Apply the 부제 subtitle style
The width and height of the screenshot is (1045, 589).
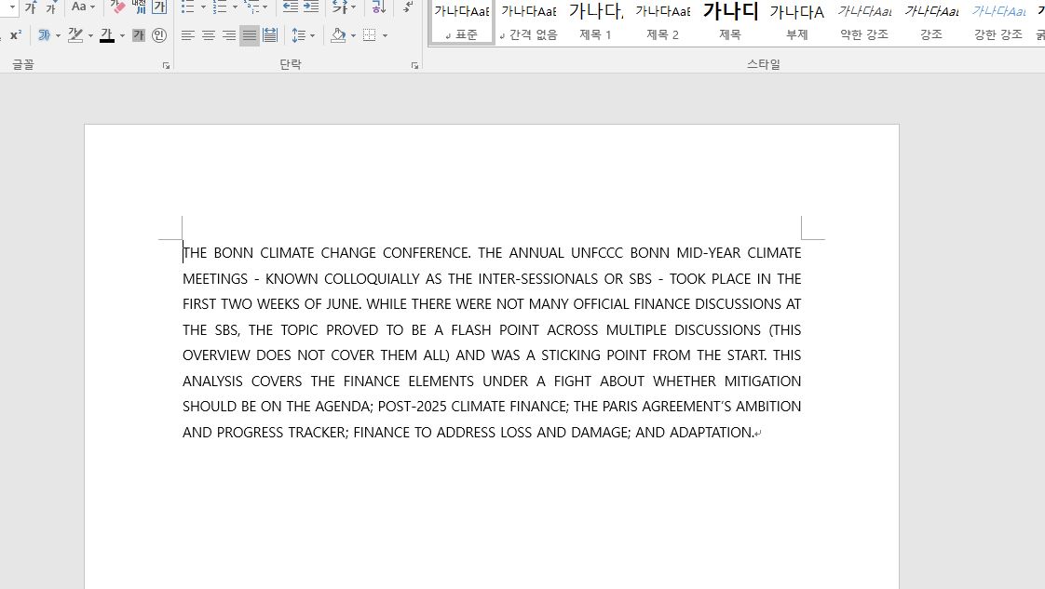[797, 22]
